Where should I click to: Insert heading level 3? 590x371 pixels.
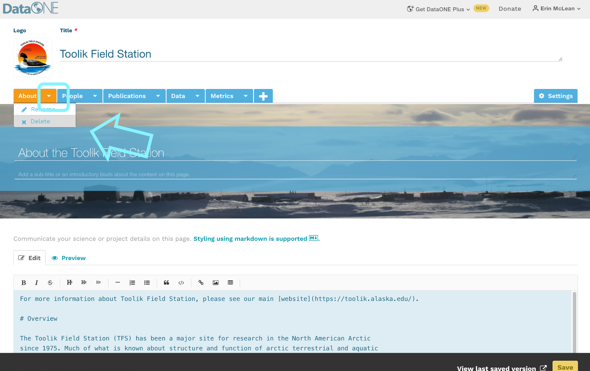(98, 282)
